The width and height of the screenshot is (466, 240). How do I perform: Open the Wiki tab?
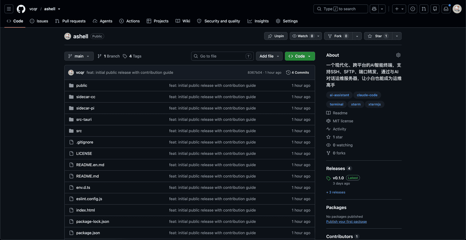click(x=183, y=21)
